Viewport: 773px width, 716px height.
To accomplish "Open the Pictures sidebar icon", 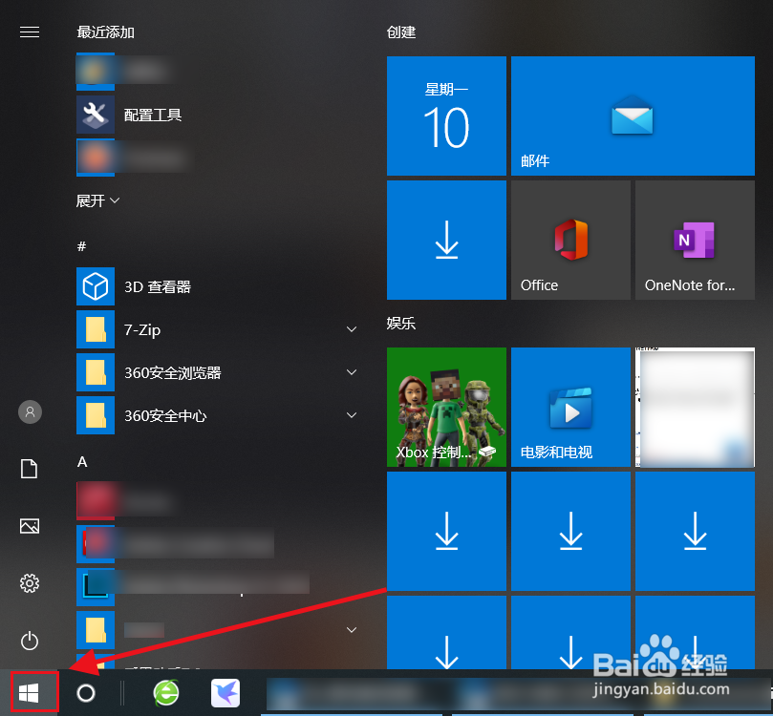I will point(30,526).
